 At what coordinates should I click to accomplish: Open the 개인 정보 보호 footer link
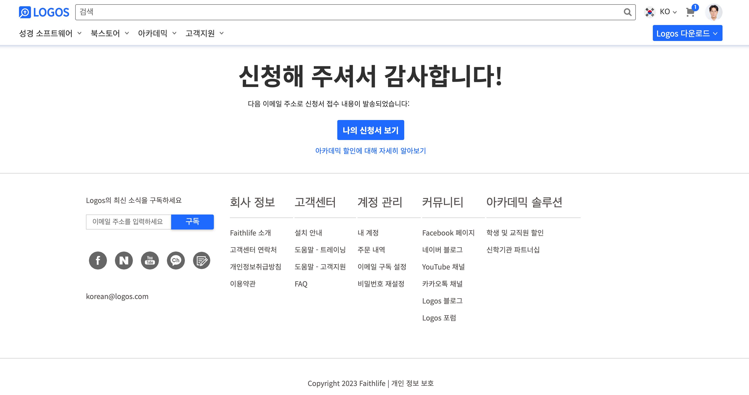click(412, 383)
